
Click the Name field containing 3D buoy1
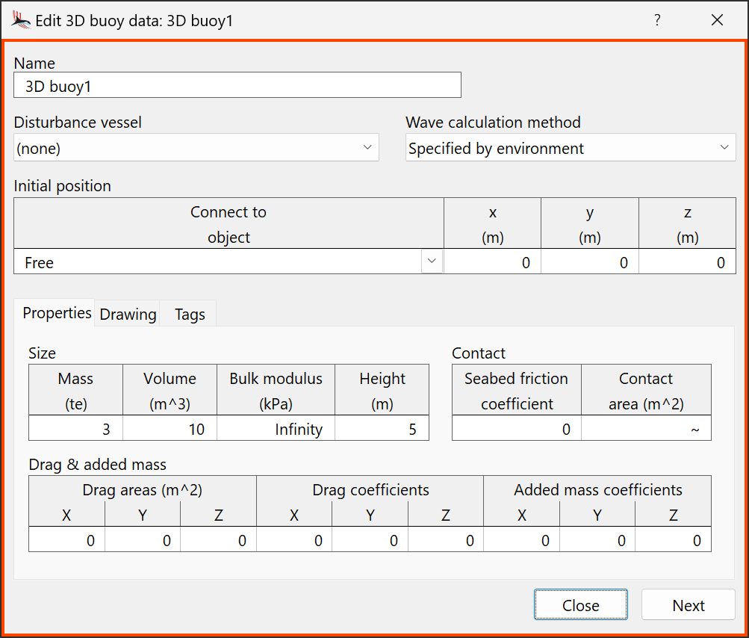237,86
